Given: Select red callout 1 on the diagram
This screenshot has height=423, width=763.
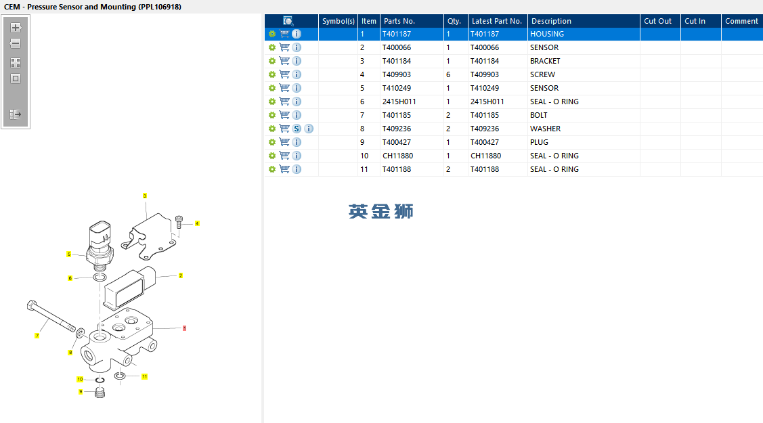Looking at the screenshot, I should pos(184,328).
